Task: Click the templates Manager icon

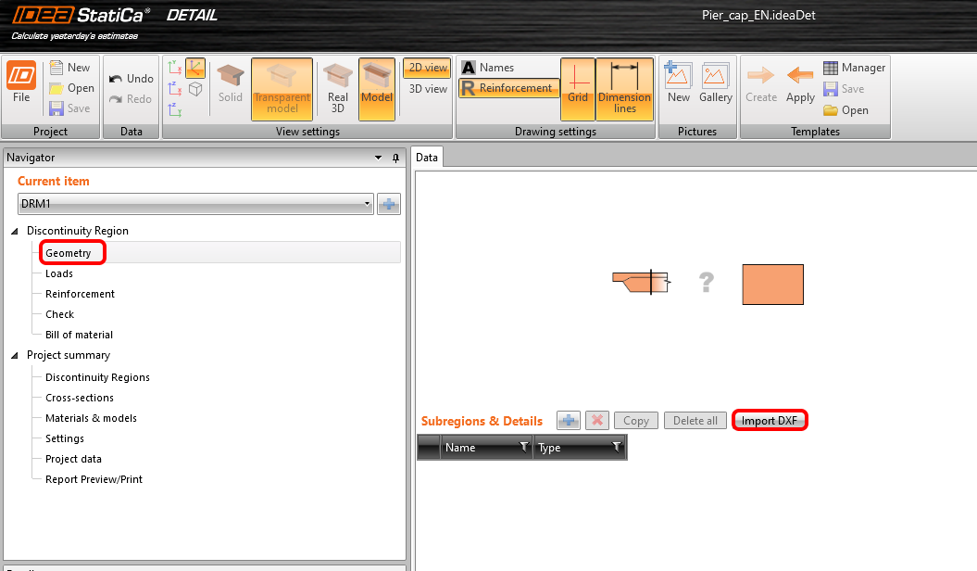Action: coord(854,67)
